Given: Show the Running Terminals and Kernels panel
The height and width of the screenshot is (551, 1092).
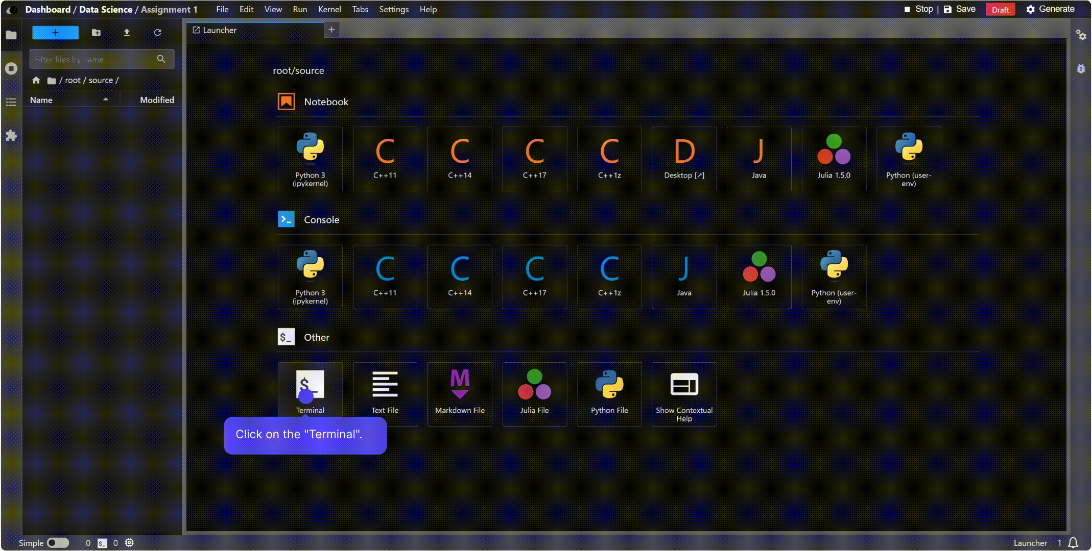Looking at the screenshot, I should click(11, 68).
